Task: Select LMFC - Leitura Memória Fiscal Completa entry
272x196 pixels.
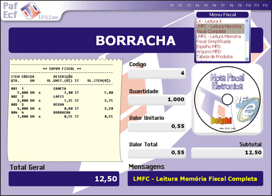Action: tap(220, 29)
